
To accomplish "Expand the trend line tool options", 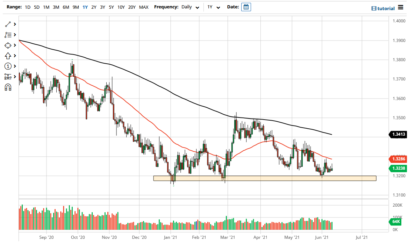I will pos(15,24).
